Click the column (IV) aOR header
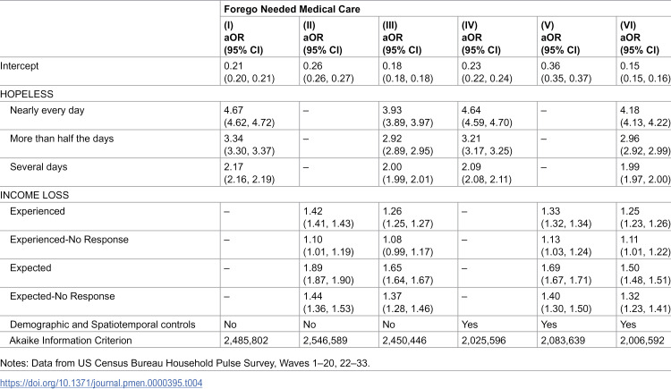Viewport: 671px width, 389px height. click(481, 38)
